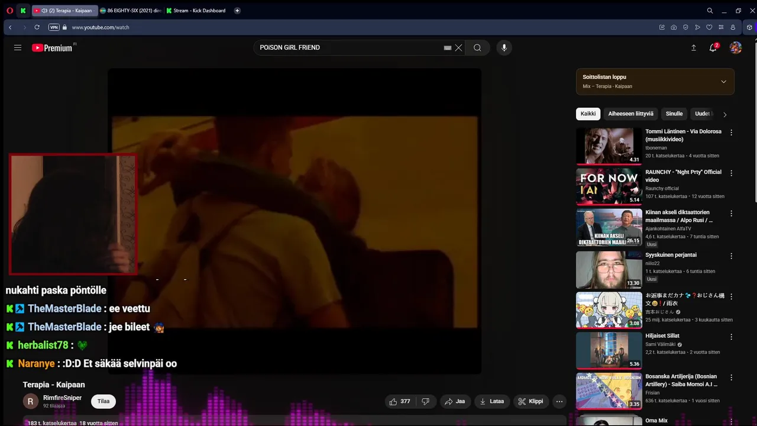Screen dimensions: 757x426
Task: Open the pinned Kick tab
Action: pyautogui.click(x=23, y=11)
